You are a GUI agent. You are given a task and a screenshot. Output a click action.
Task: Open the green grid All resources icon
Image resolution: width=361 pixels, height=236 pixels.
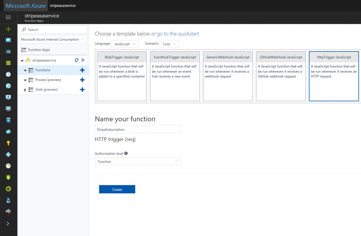tap(8, 63)
